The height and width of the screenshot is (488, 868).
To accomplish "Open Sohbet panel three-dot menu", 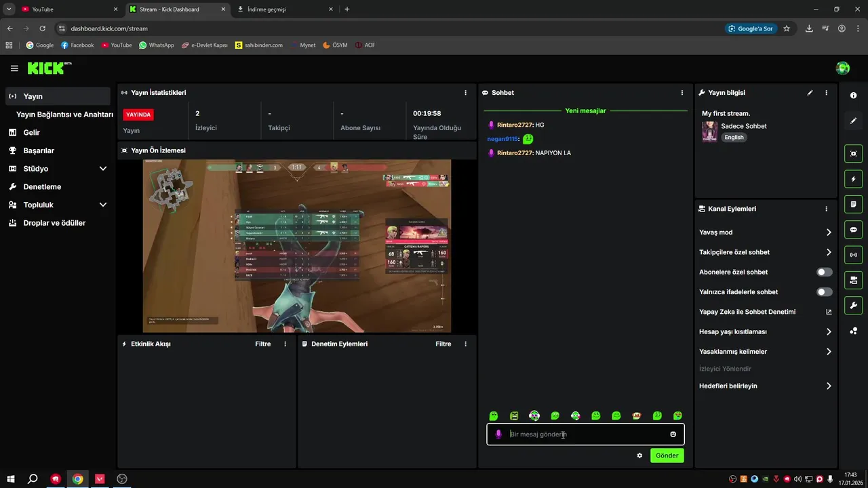I will coord(682,93).
